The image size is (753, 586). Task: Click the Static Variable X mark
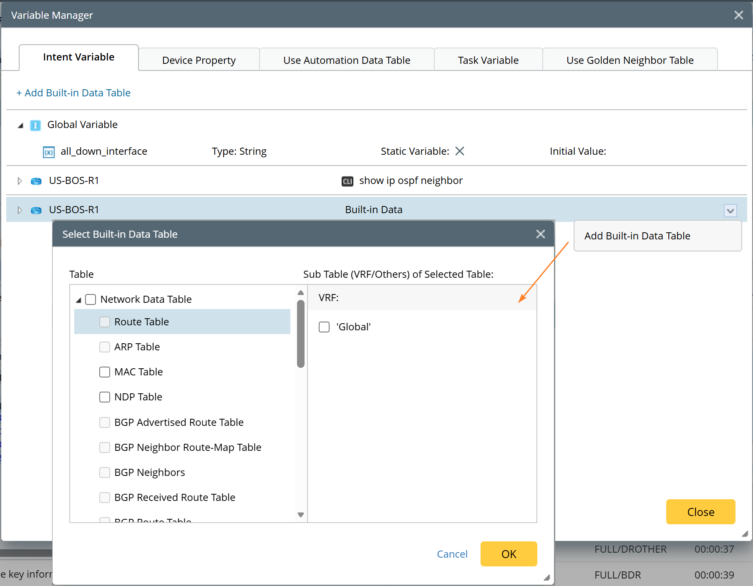click(459, 151)
